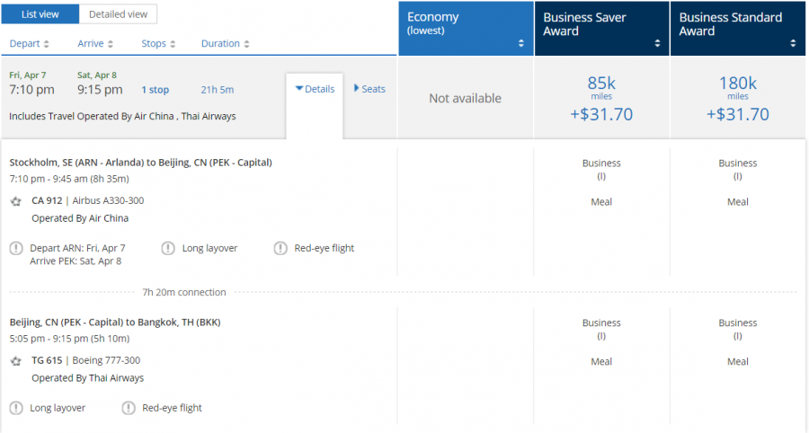
Task: Click info icon beside second Red-eye flight
Action: pos(129,408)
